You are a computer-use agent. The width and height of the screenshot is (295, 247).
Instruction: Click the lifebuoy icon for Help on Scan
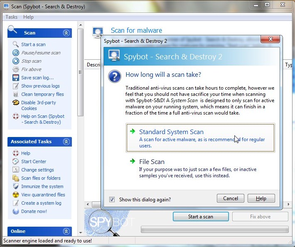pos(16,116)
